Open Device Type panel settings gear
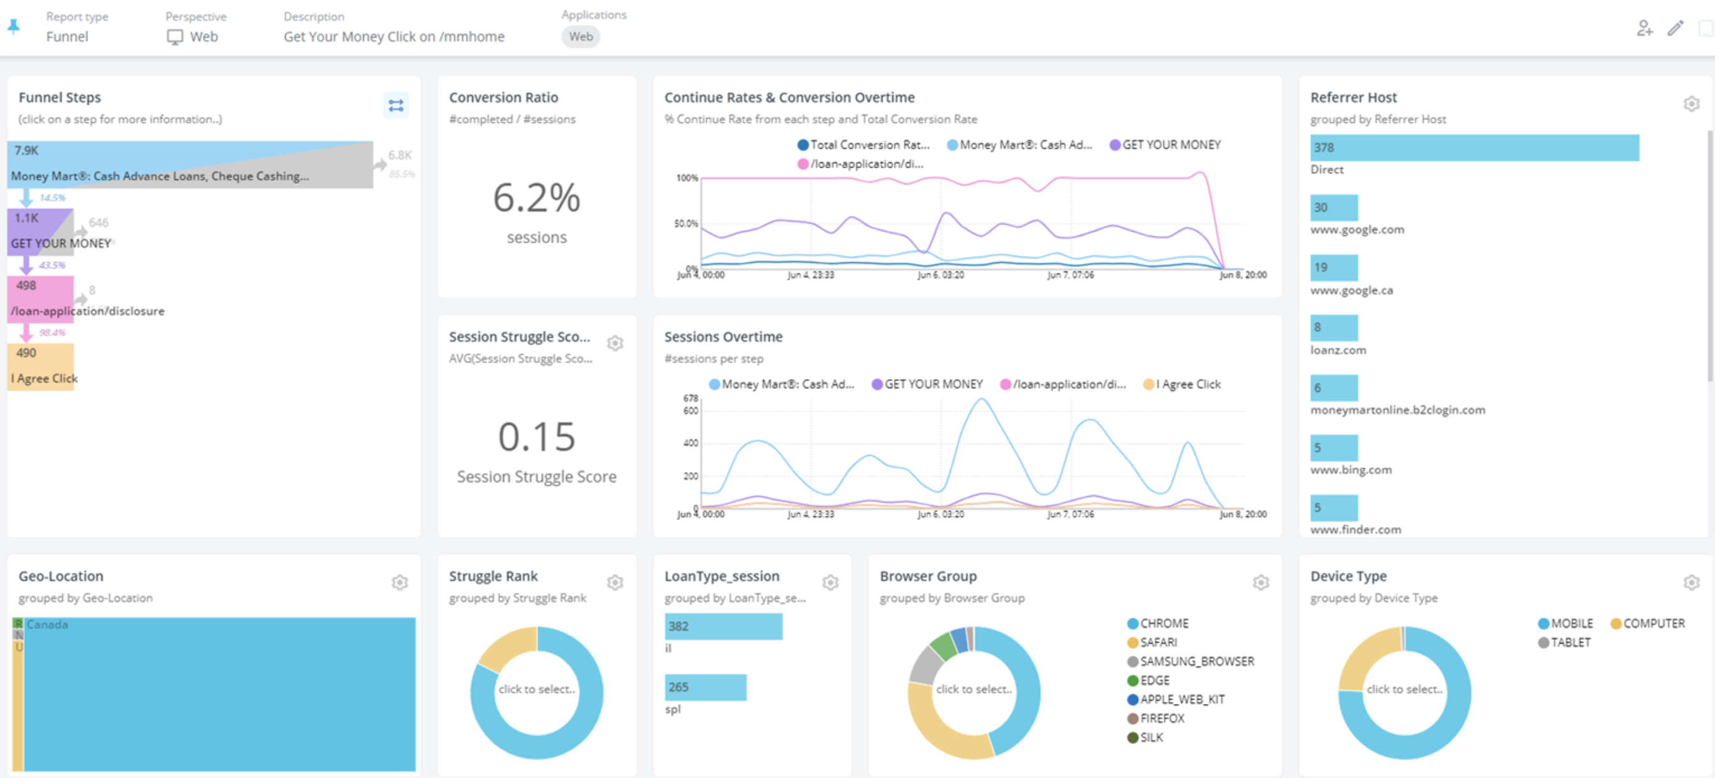Screen dimensions: 1715x778 click(1691, 582)
